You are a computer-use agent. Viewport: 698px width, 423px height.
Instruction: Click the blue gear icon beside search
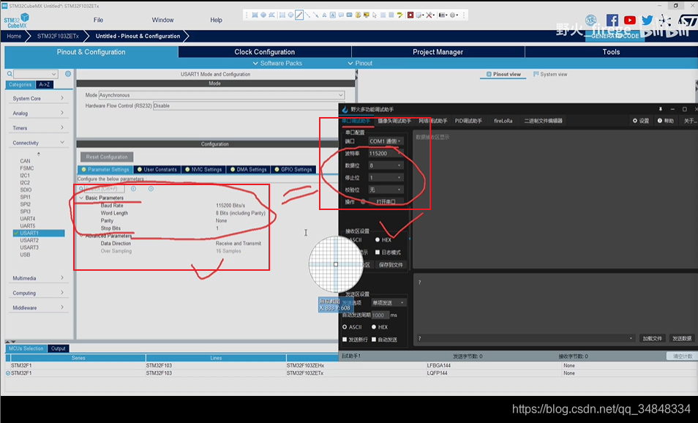(68, 74)
